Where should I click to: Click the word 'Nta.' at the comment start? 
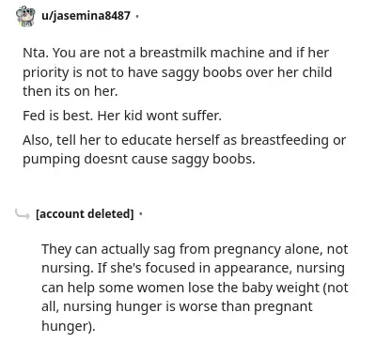tap(36, 53)
